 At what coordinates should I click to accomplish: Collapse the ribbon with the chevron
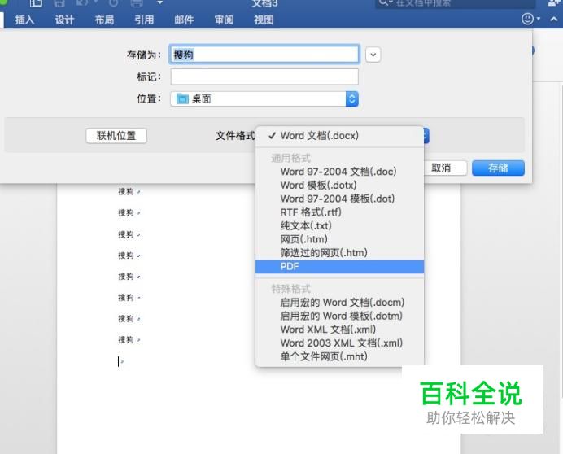(554, 19)
